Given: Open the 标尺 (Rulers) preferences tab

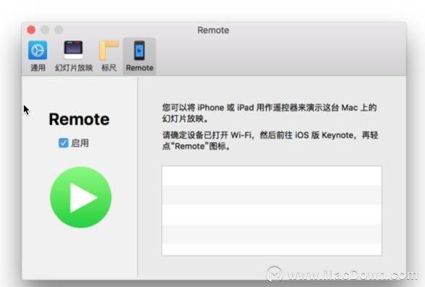Looking at the screenshot, I should pyautogui.click(x=109, y=56).
